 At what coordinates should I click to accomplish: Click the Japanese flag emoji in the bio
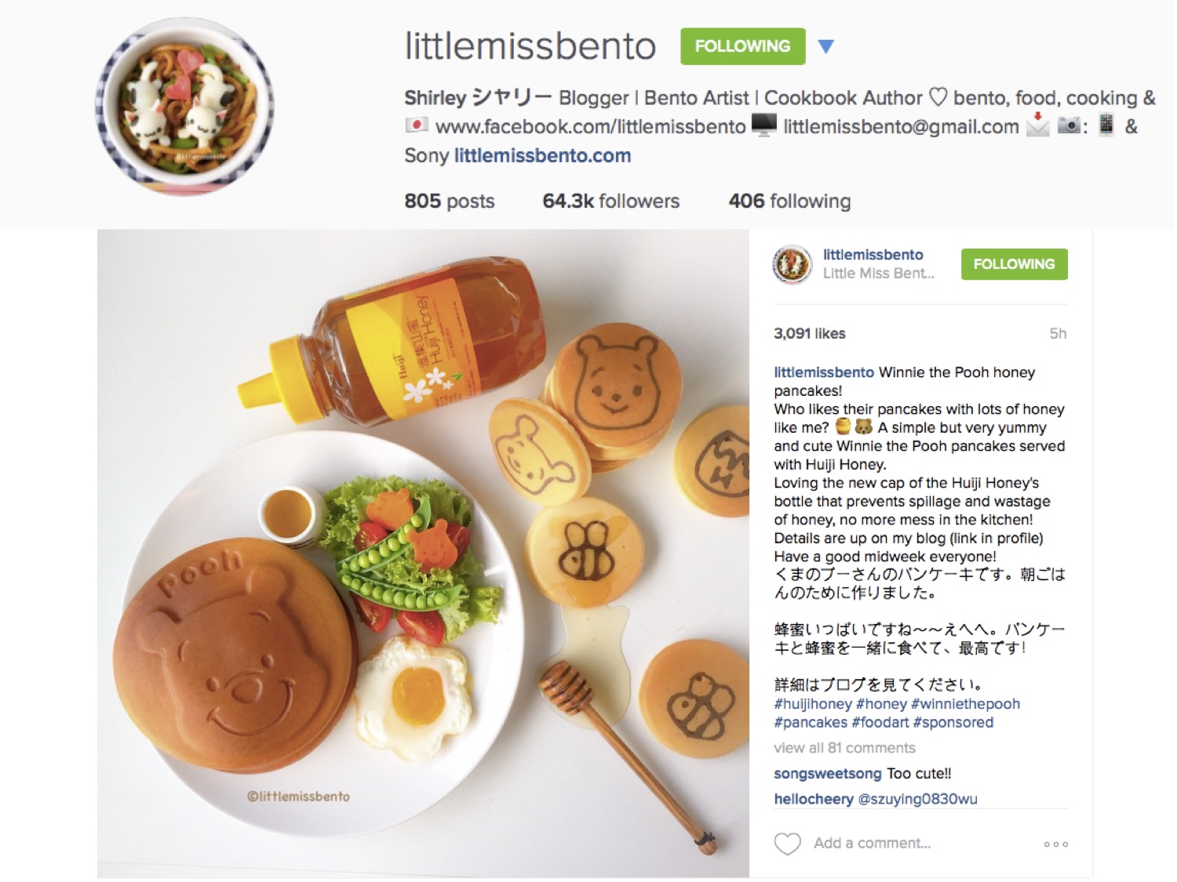coord(417,125)
